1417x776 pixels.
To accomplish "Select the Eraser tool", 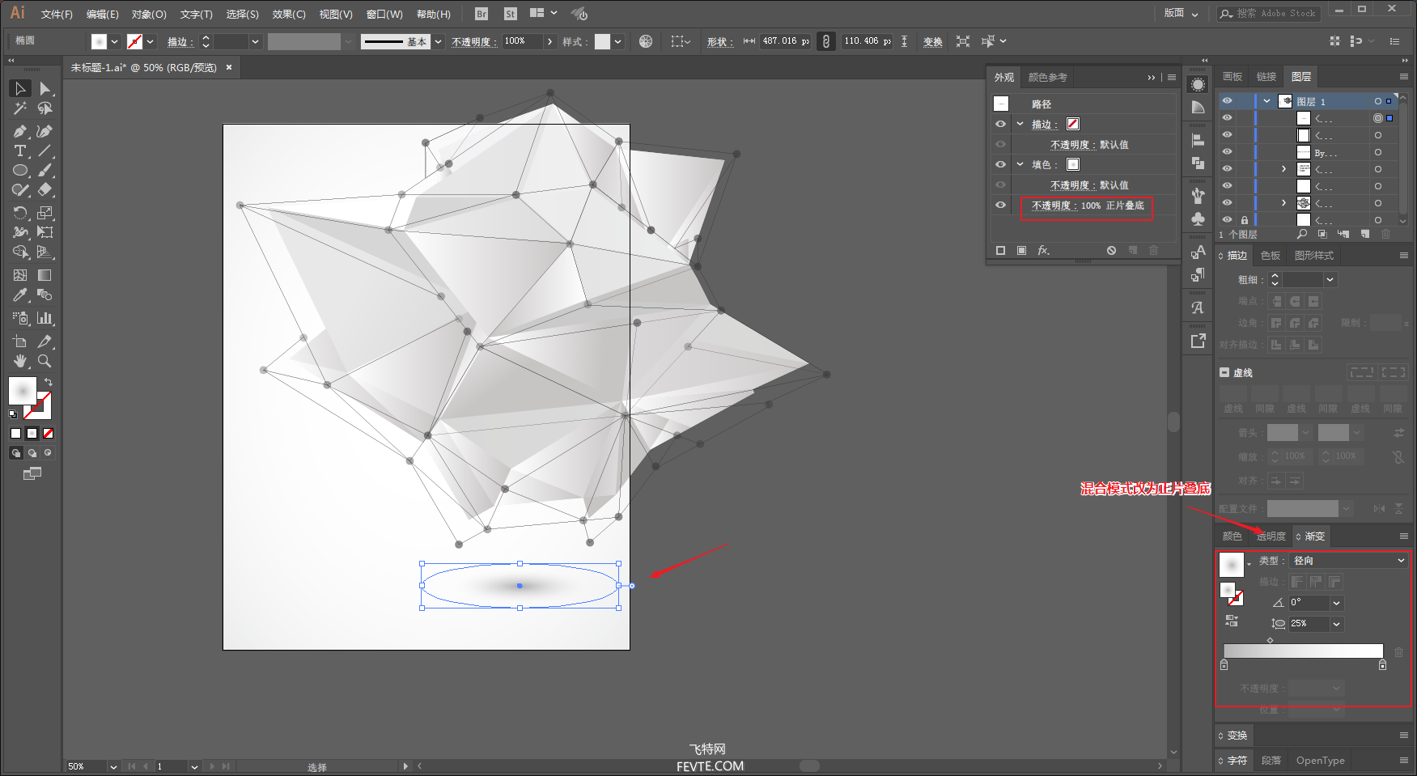I will coord(45,190).
